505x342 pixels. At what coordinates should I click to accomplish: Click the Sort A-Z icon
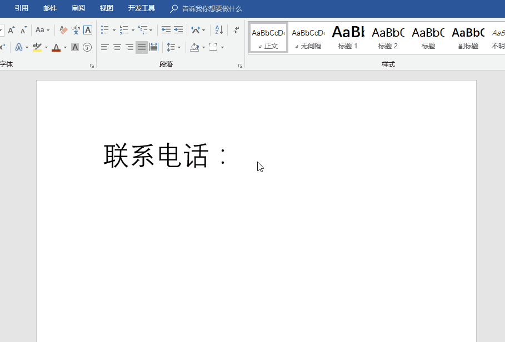pos(219,30)
